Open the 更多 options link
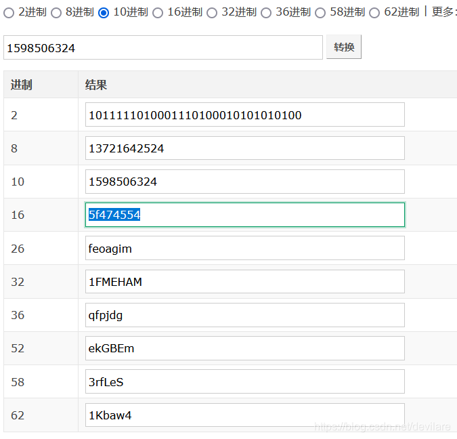The height and width of the screenshot is (439, 457). [x=443, y=12]
